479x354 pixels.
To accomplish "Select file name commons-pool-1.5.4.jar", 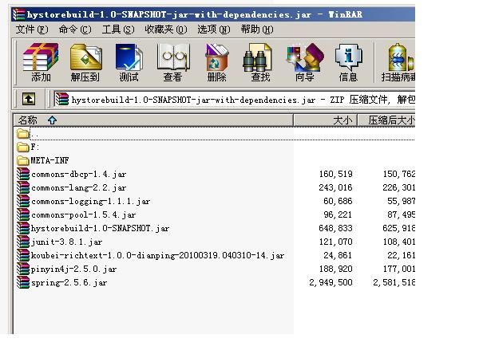I will click(x=83, y=214).
